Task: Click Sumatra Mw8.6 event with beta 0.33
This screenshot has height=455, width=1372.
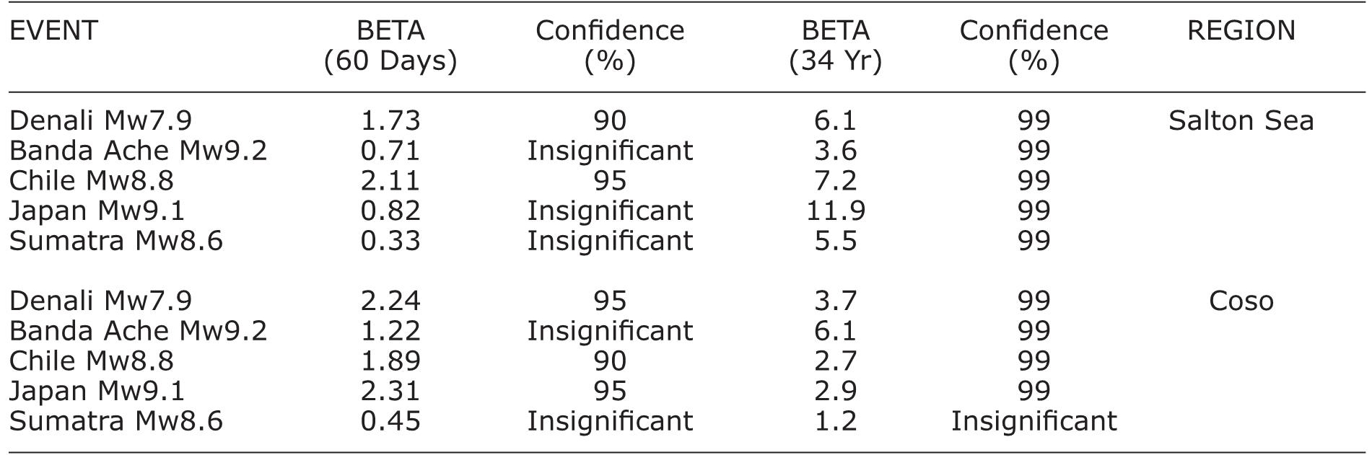Action: pyautogui.click(x=115, y=241)
